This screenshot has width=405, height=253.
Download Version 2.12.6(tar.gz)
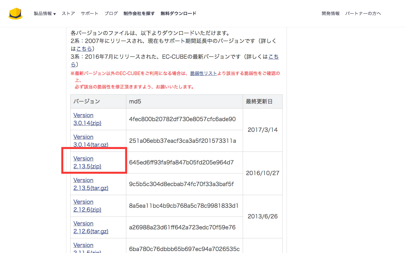pos(91,227)
